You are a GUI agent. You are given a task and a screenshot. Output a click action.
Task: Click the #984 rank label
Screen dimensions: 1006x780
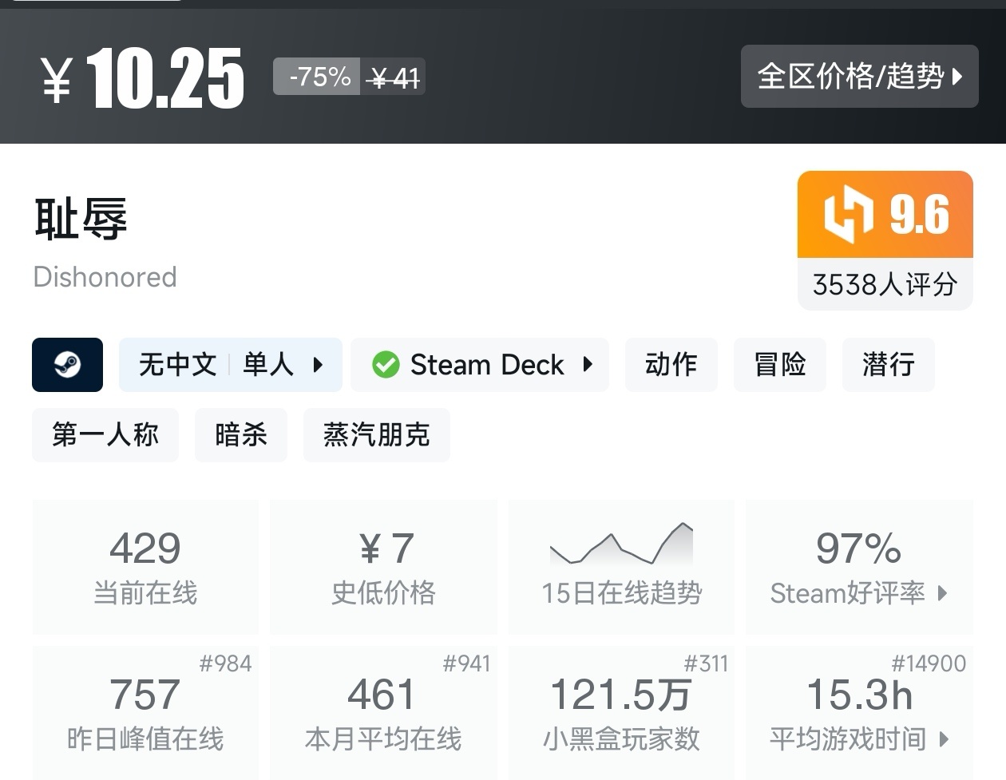[225, 663]
